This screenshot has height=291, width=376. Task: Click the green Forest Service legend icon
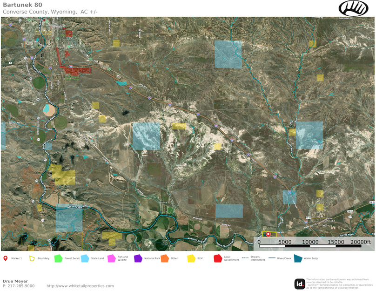pyautogui.click(x=58, y=258)
